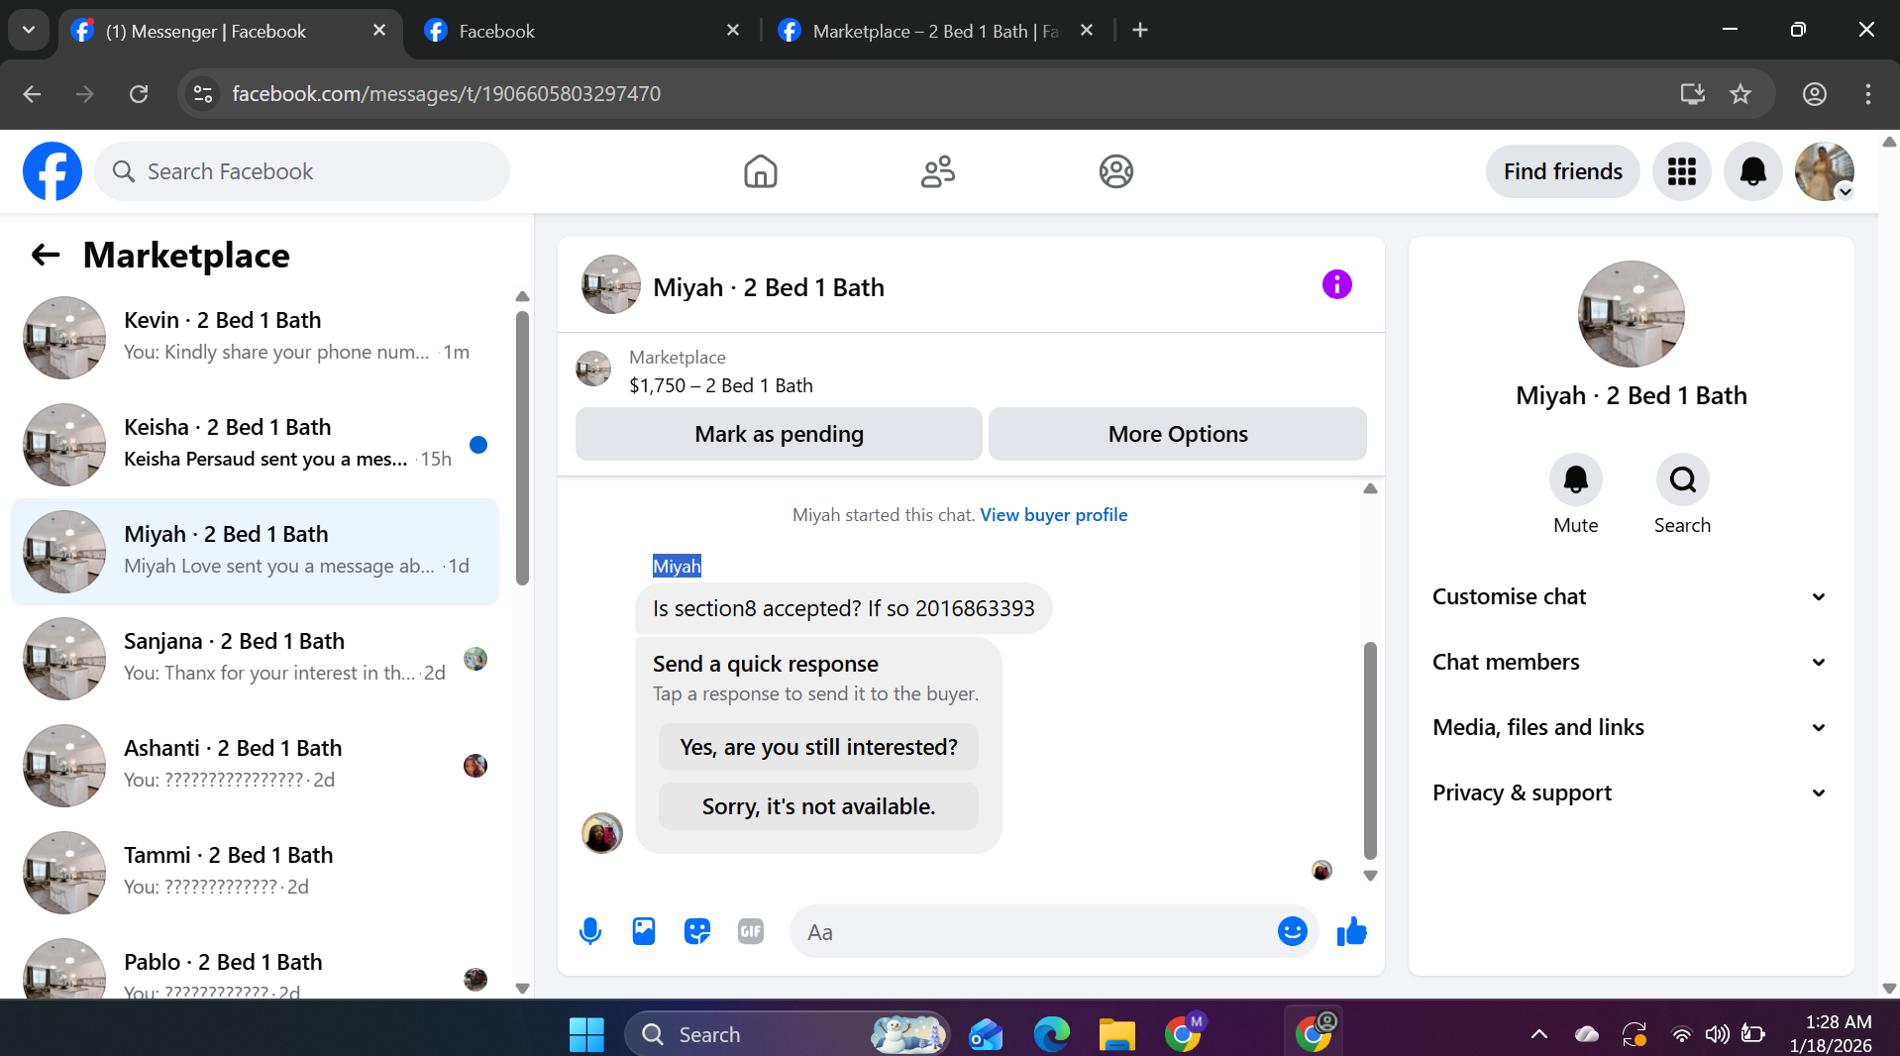Choose a GIF icon

751,931
